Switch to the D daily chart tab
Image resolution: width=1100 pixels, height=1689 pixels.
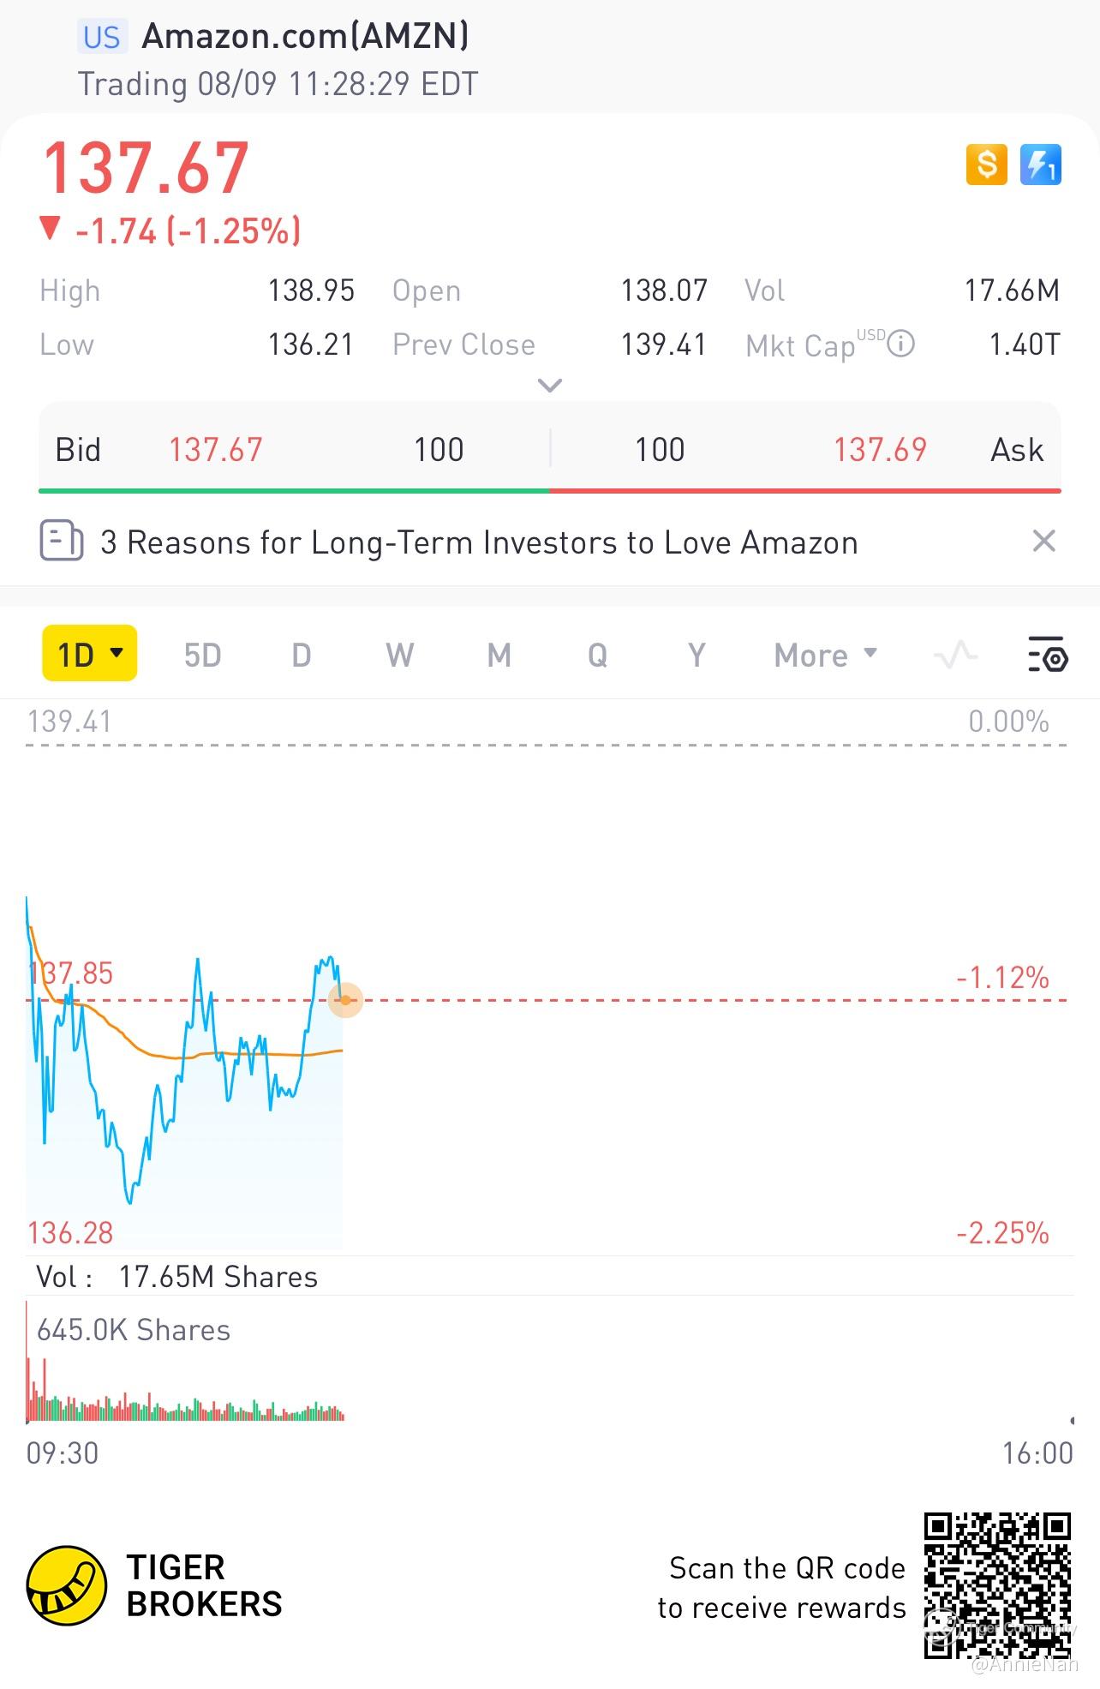302,656
